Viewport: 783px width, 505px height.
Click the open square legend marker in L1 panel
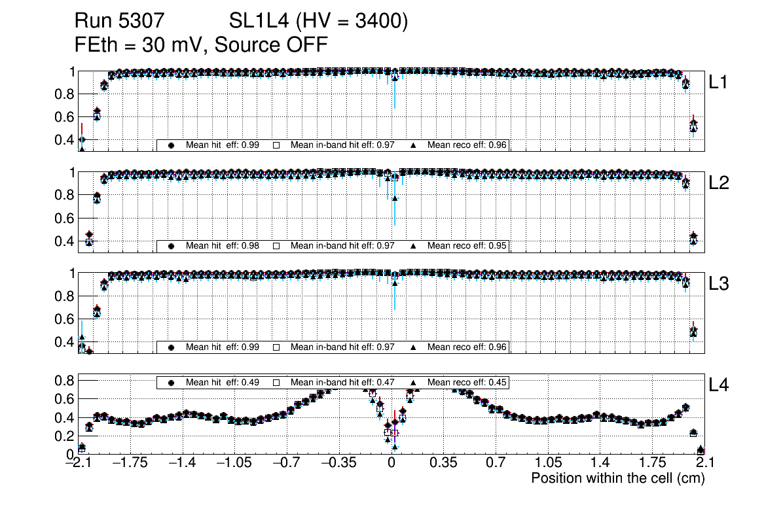point(276,145)
